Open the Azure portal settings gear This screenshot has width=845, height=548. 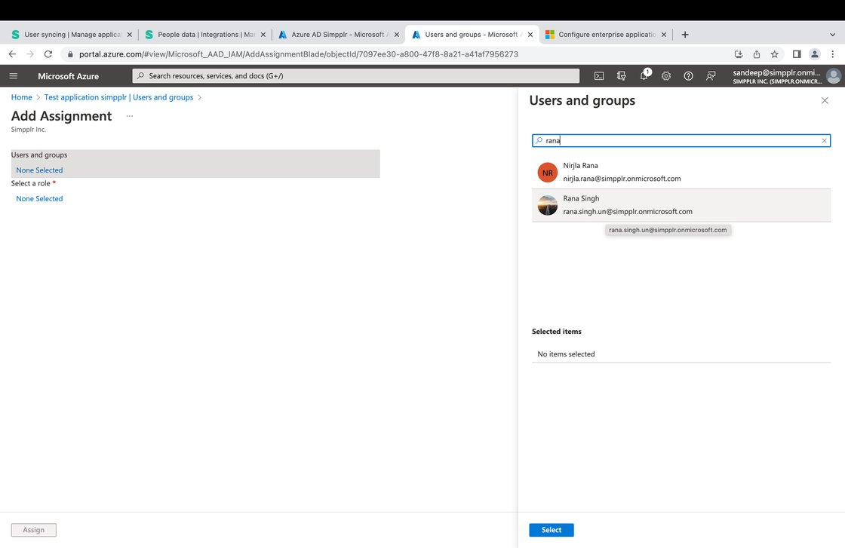point(665,75)
